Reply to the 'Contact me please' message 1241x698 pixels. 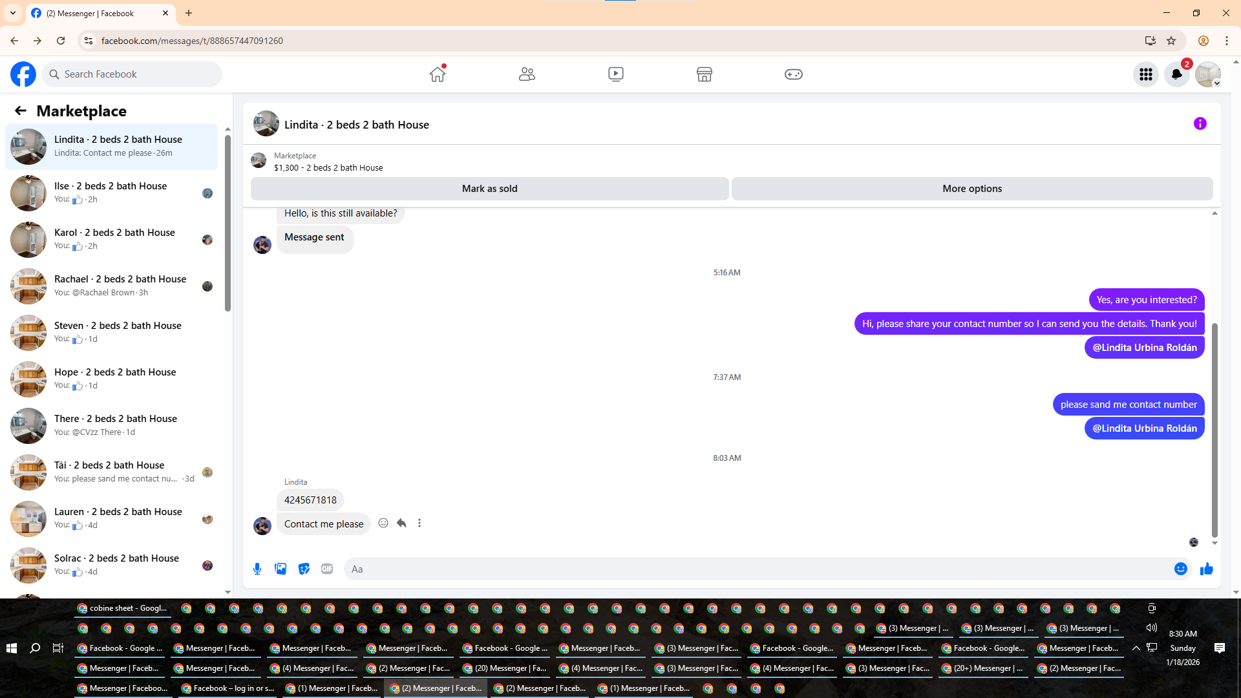tap(401, 523)
